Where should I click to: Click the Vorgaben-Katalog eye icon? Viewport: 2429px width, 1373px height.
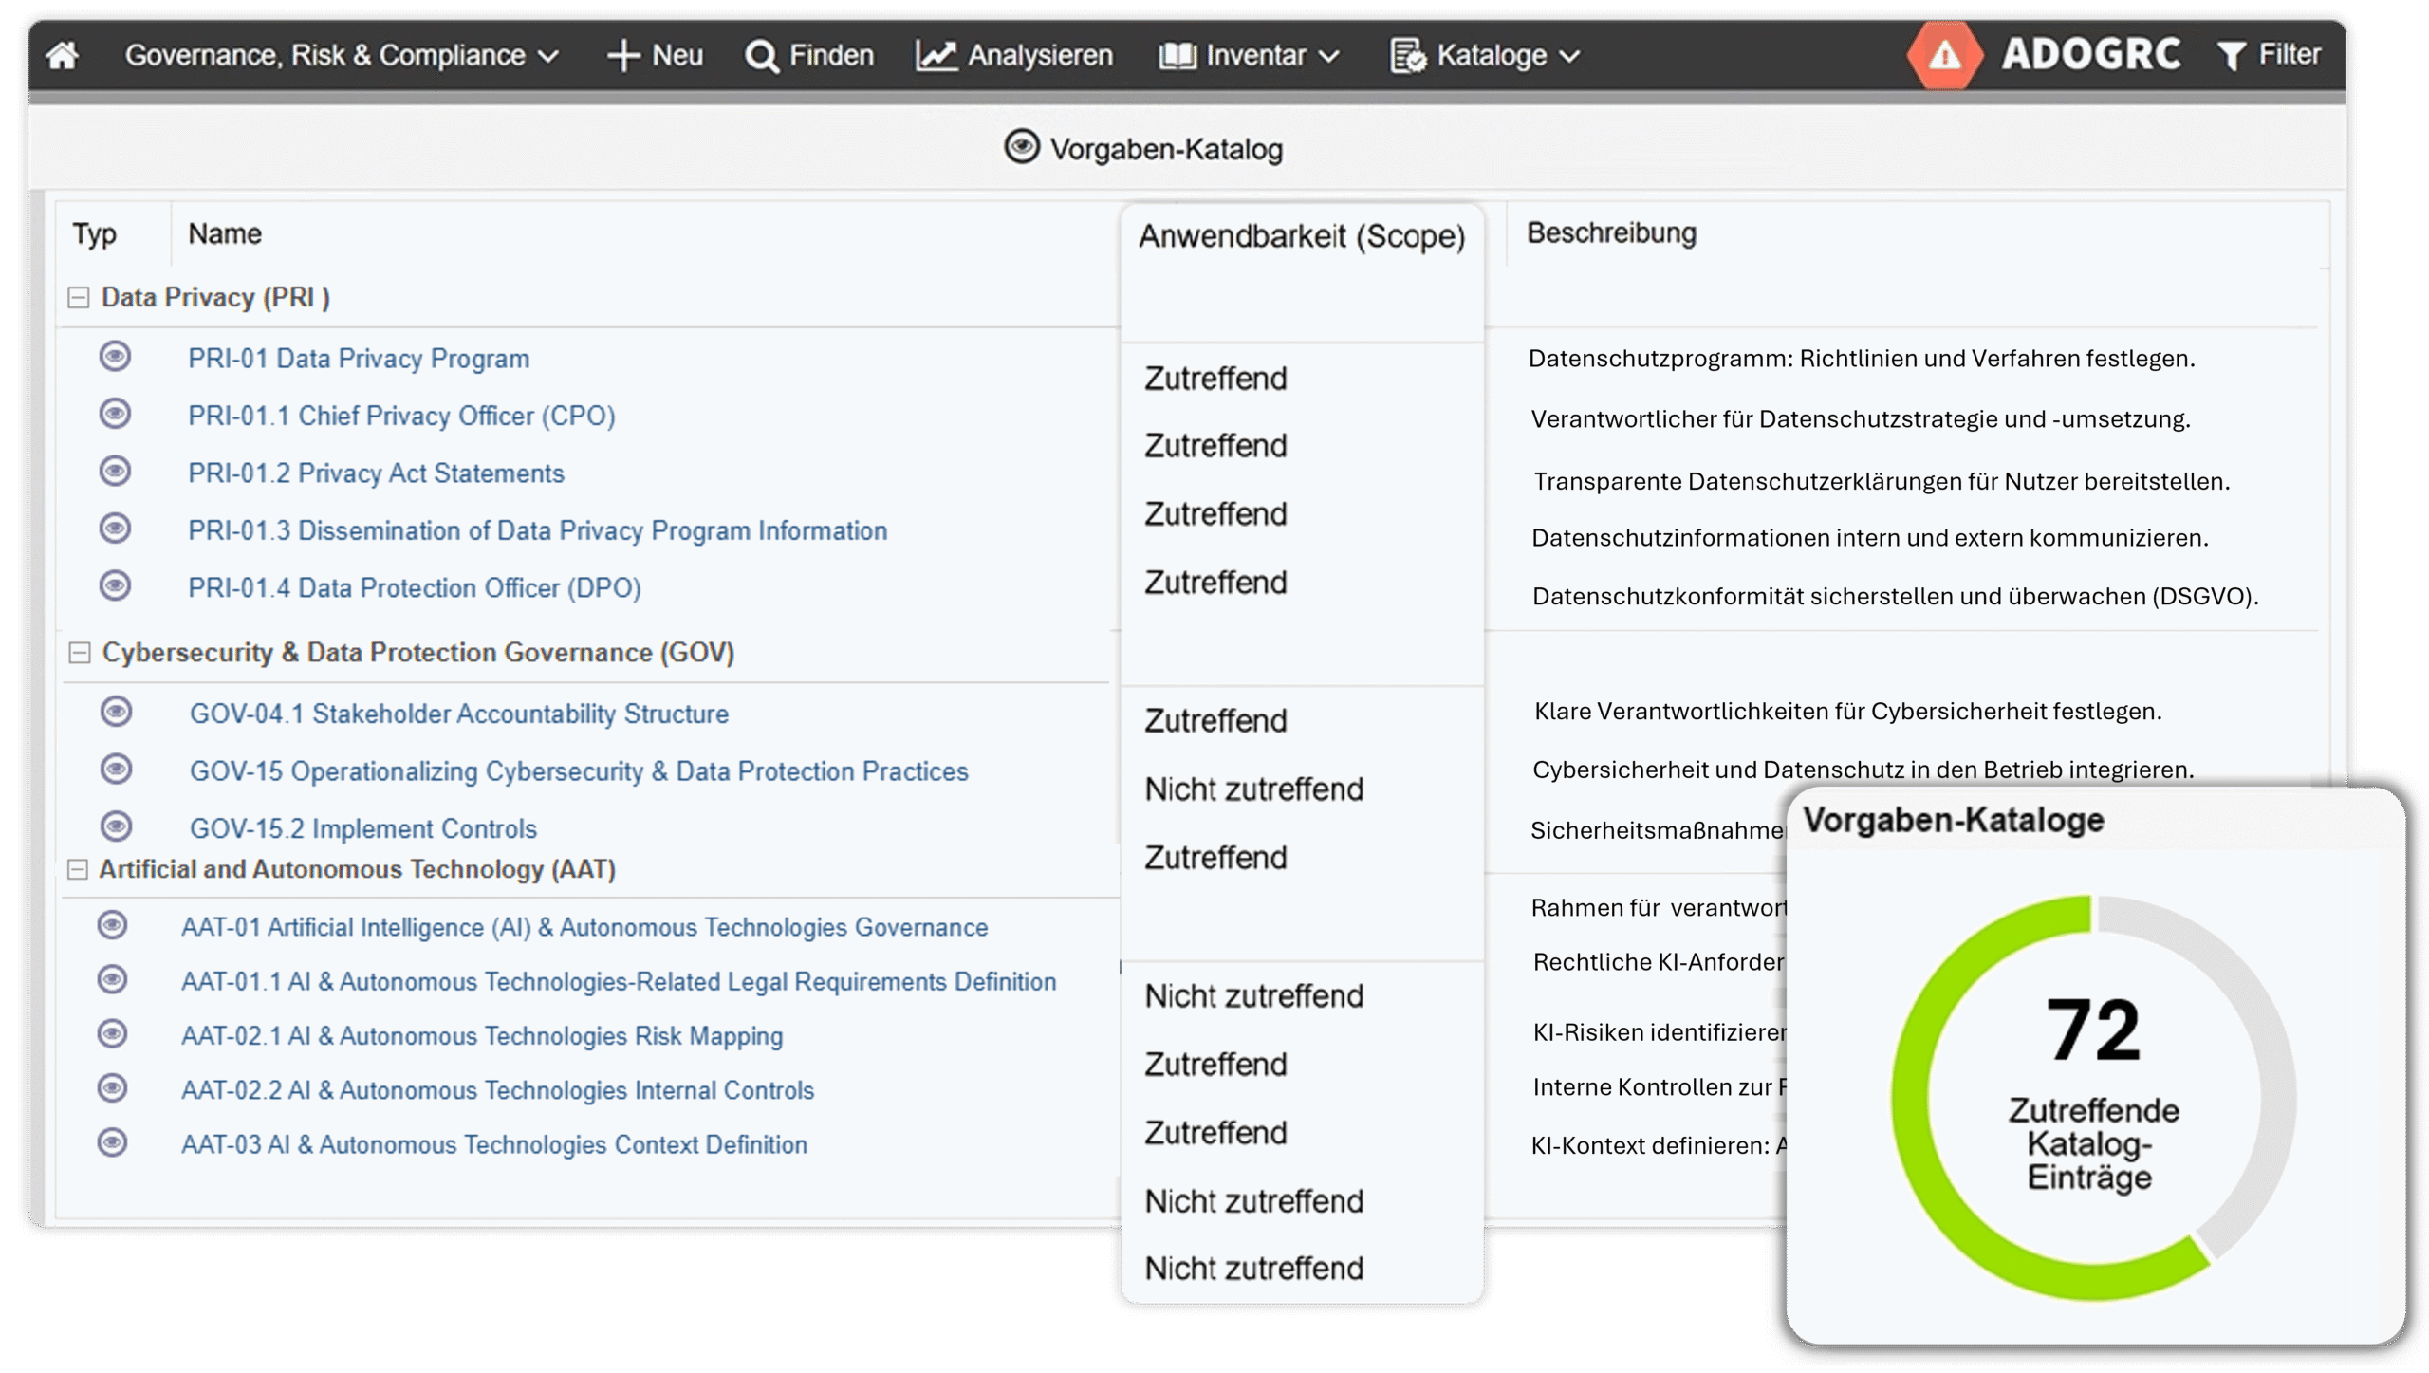coord(1022,147)
